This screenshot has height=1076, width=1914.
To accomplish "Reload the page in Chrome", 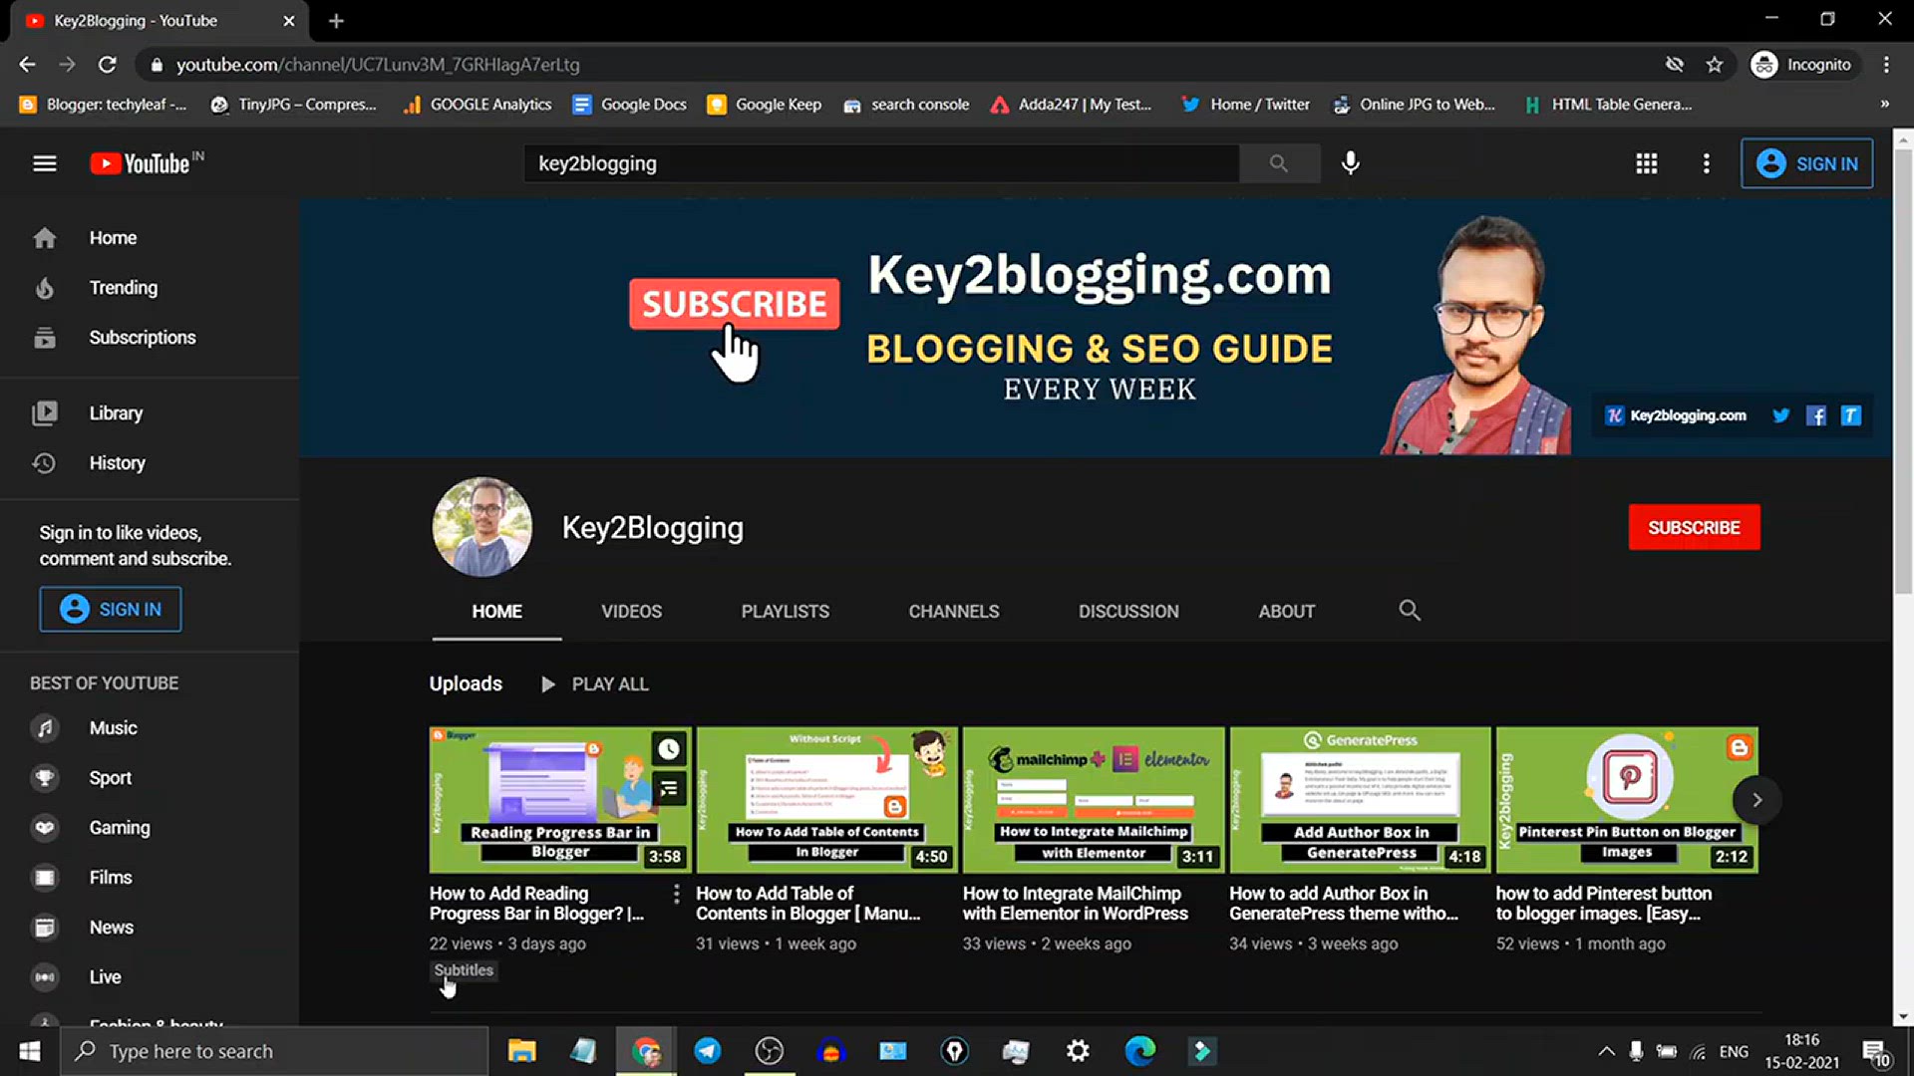I will point(108,65).
